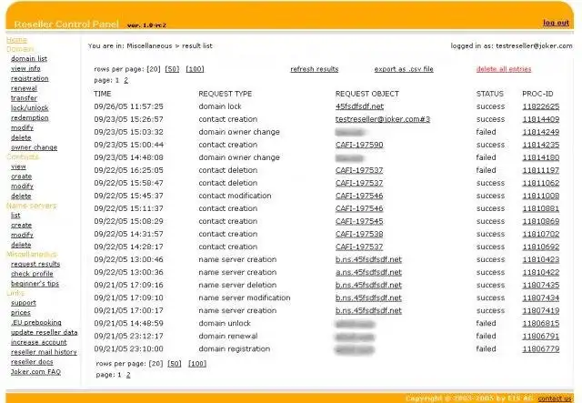This screenshot has width=582, height=403.
Task: Open proc-id 11814409
Action: [541, 119]
